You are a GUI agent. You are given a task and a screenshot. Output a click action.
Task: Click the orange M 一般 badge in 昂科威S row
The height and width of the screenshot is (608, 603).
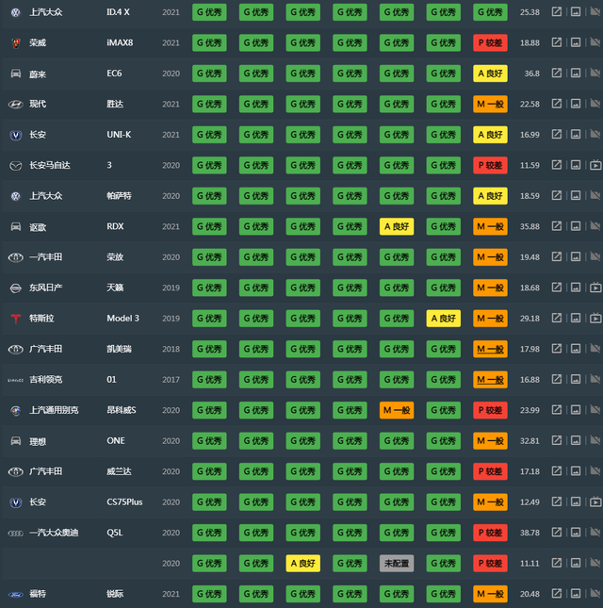(397, 410)
